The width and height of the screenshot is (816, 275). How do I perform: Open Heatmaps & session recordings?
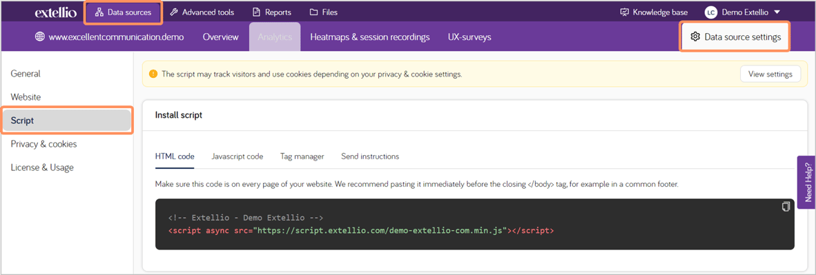pyautogui.click(x=370, y=37)
